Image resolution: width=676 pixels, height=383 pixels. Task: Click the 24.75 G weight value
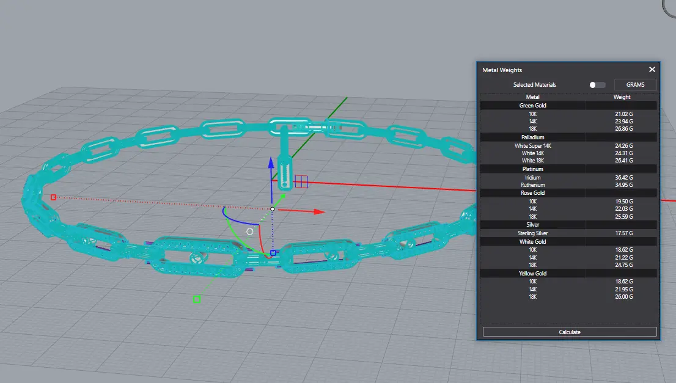coord(624,265)
